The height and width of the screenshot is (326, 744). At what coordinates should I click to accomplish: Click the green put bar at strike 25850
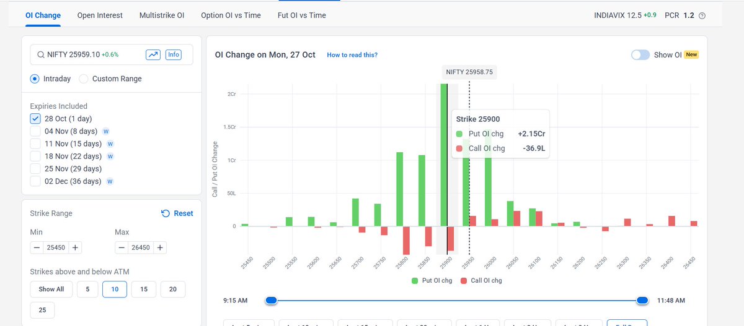tap(422, 191)
